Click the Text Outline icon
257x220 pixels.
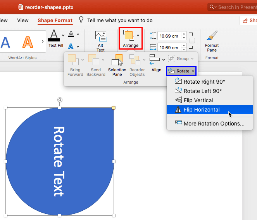coord(71,34)
